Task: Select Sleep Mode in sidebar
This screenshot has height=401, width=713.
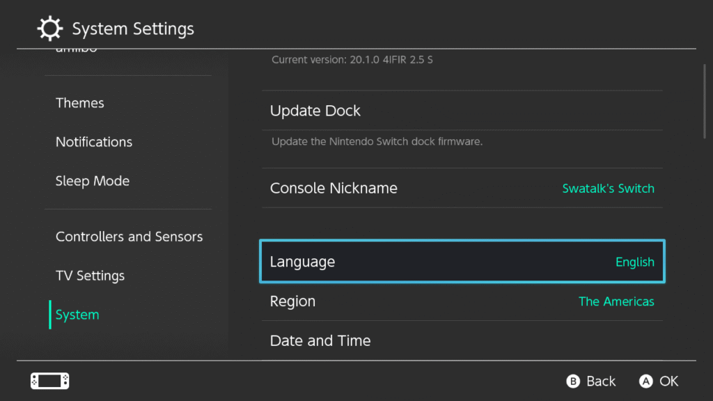Action: (93, 181)
